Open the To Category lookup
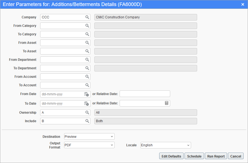 (87, 34)
